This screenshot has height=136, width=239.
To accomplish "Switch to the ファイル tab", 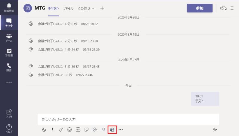I will 68,8.
